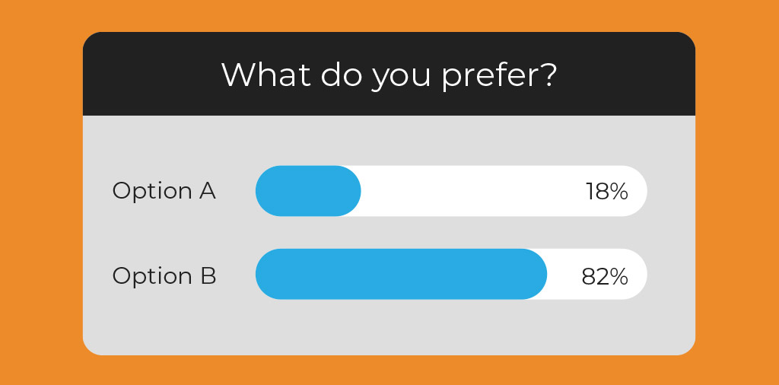The image size is (779, 385).
Task: Click the 82% result value
Action: click(605, 276)
